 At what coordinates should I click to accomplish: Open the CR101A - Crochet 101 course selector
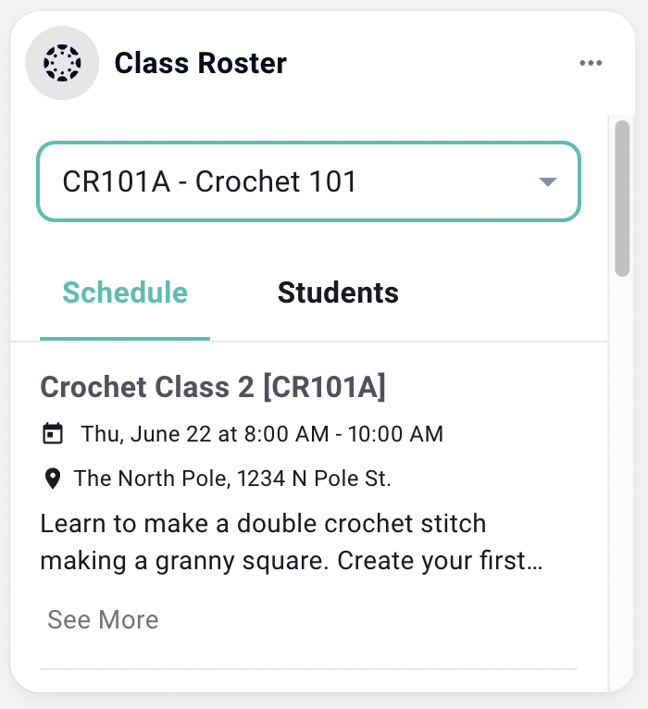coord(308,181)
